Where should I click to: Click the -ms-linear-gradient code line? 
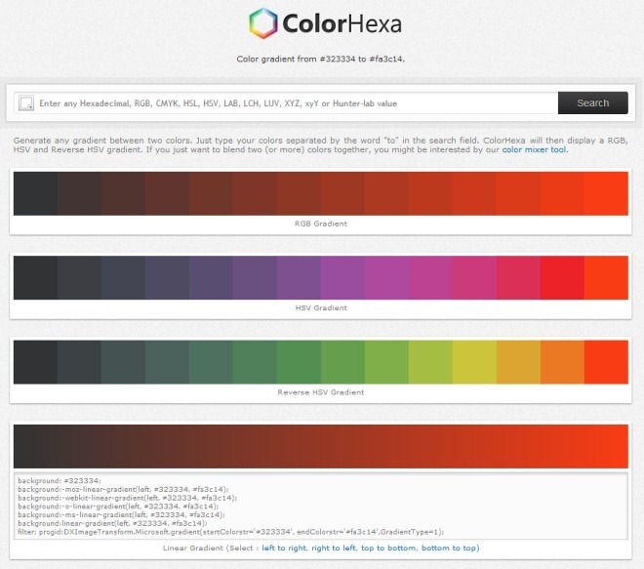tap(121, 514)
